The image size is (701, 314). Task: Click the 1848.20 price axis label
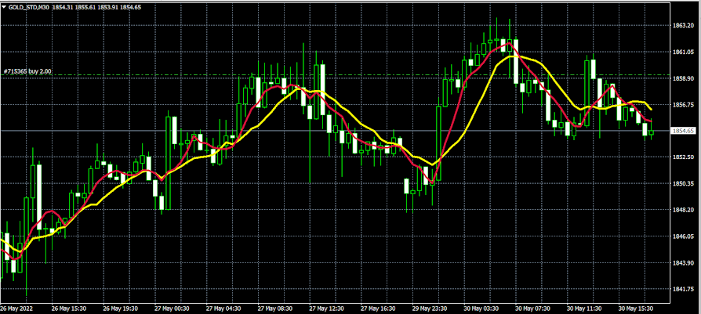683,210
